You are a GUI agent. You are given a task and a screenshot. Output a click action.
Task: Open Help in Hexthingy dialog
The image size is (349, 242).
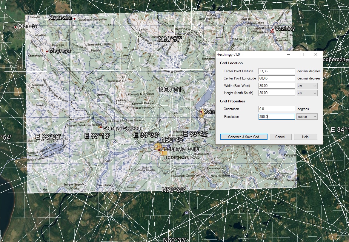305,137
